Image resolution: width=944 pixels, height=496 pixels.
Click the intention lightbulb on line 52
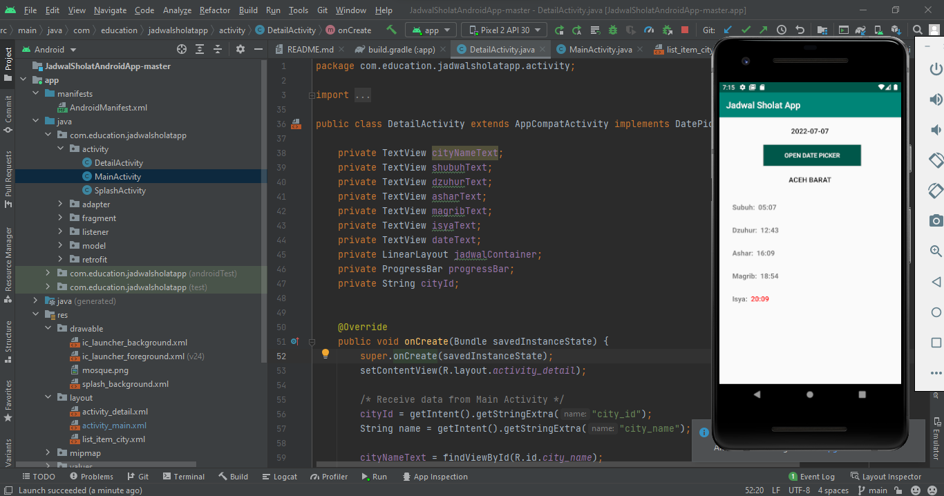point(325,354)
